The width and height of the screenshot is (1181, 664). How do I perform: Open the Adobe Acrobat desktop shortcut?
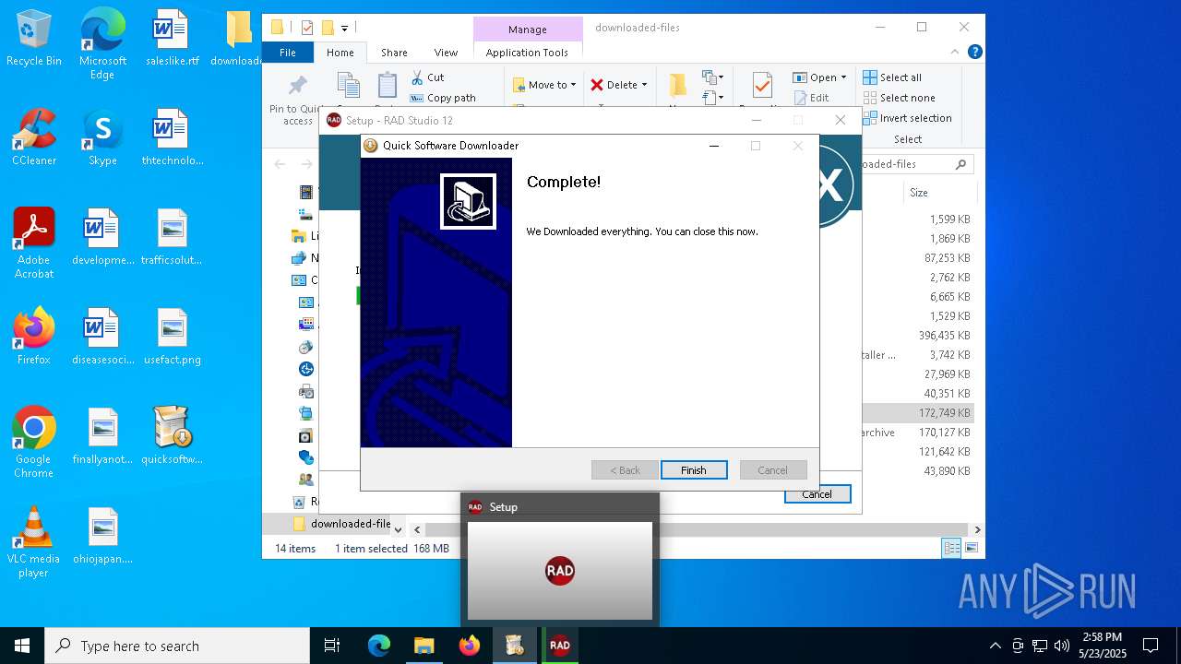coord(34,243)
